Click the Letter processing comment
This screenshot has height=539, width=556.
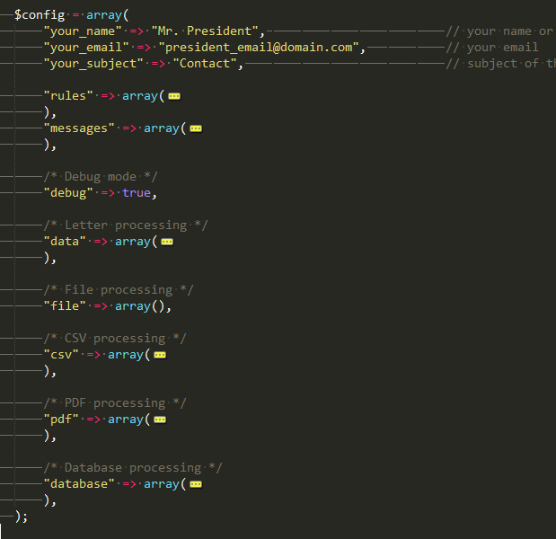pos(126,225)
